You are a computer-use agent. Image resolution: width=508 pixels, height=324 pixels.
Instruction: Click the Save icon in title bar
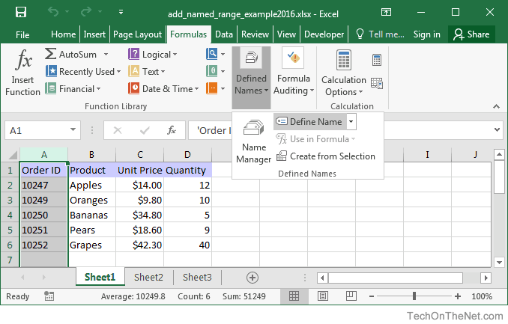pyautogui.click(x=21, y=12)
